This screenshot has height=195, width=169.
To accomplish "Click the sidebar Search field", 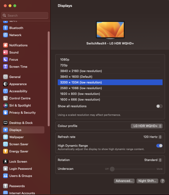I will coord(25,15).
